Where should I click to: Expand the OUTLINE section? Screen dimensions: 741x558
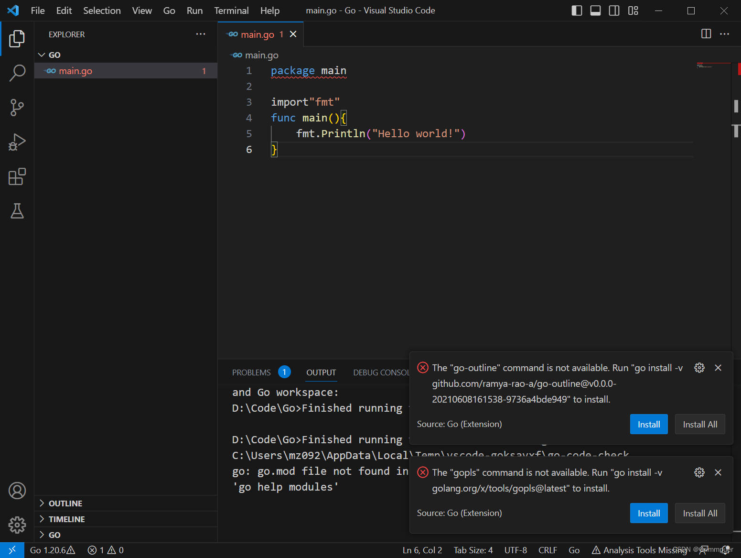[x=126, y=503]
